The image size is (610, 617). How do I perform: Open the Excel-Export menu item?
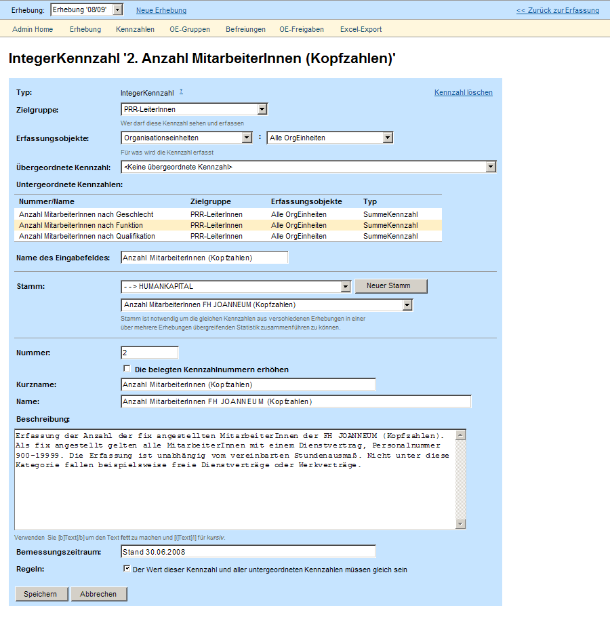pyautogui.click(x=361, y=29)
